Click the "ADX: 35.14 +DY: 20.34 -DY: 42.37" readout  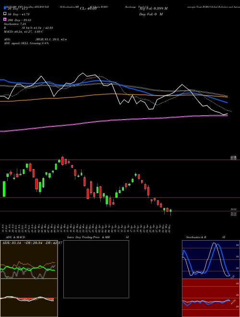click(x=32, y=243)
